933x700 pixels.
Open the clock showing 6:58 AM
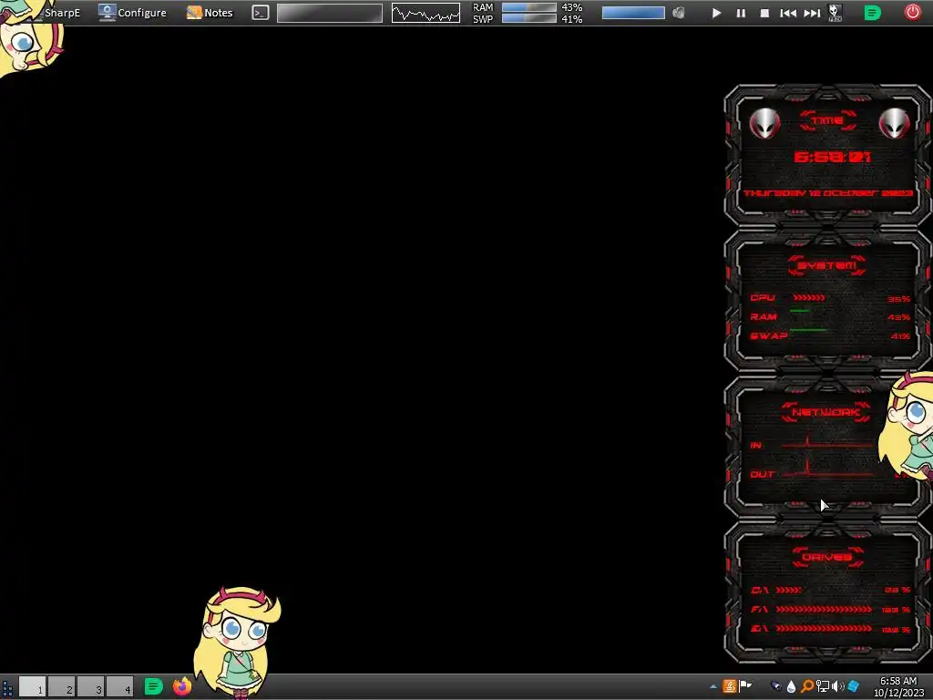pos(898,687)
